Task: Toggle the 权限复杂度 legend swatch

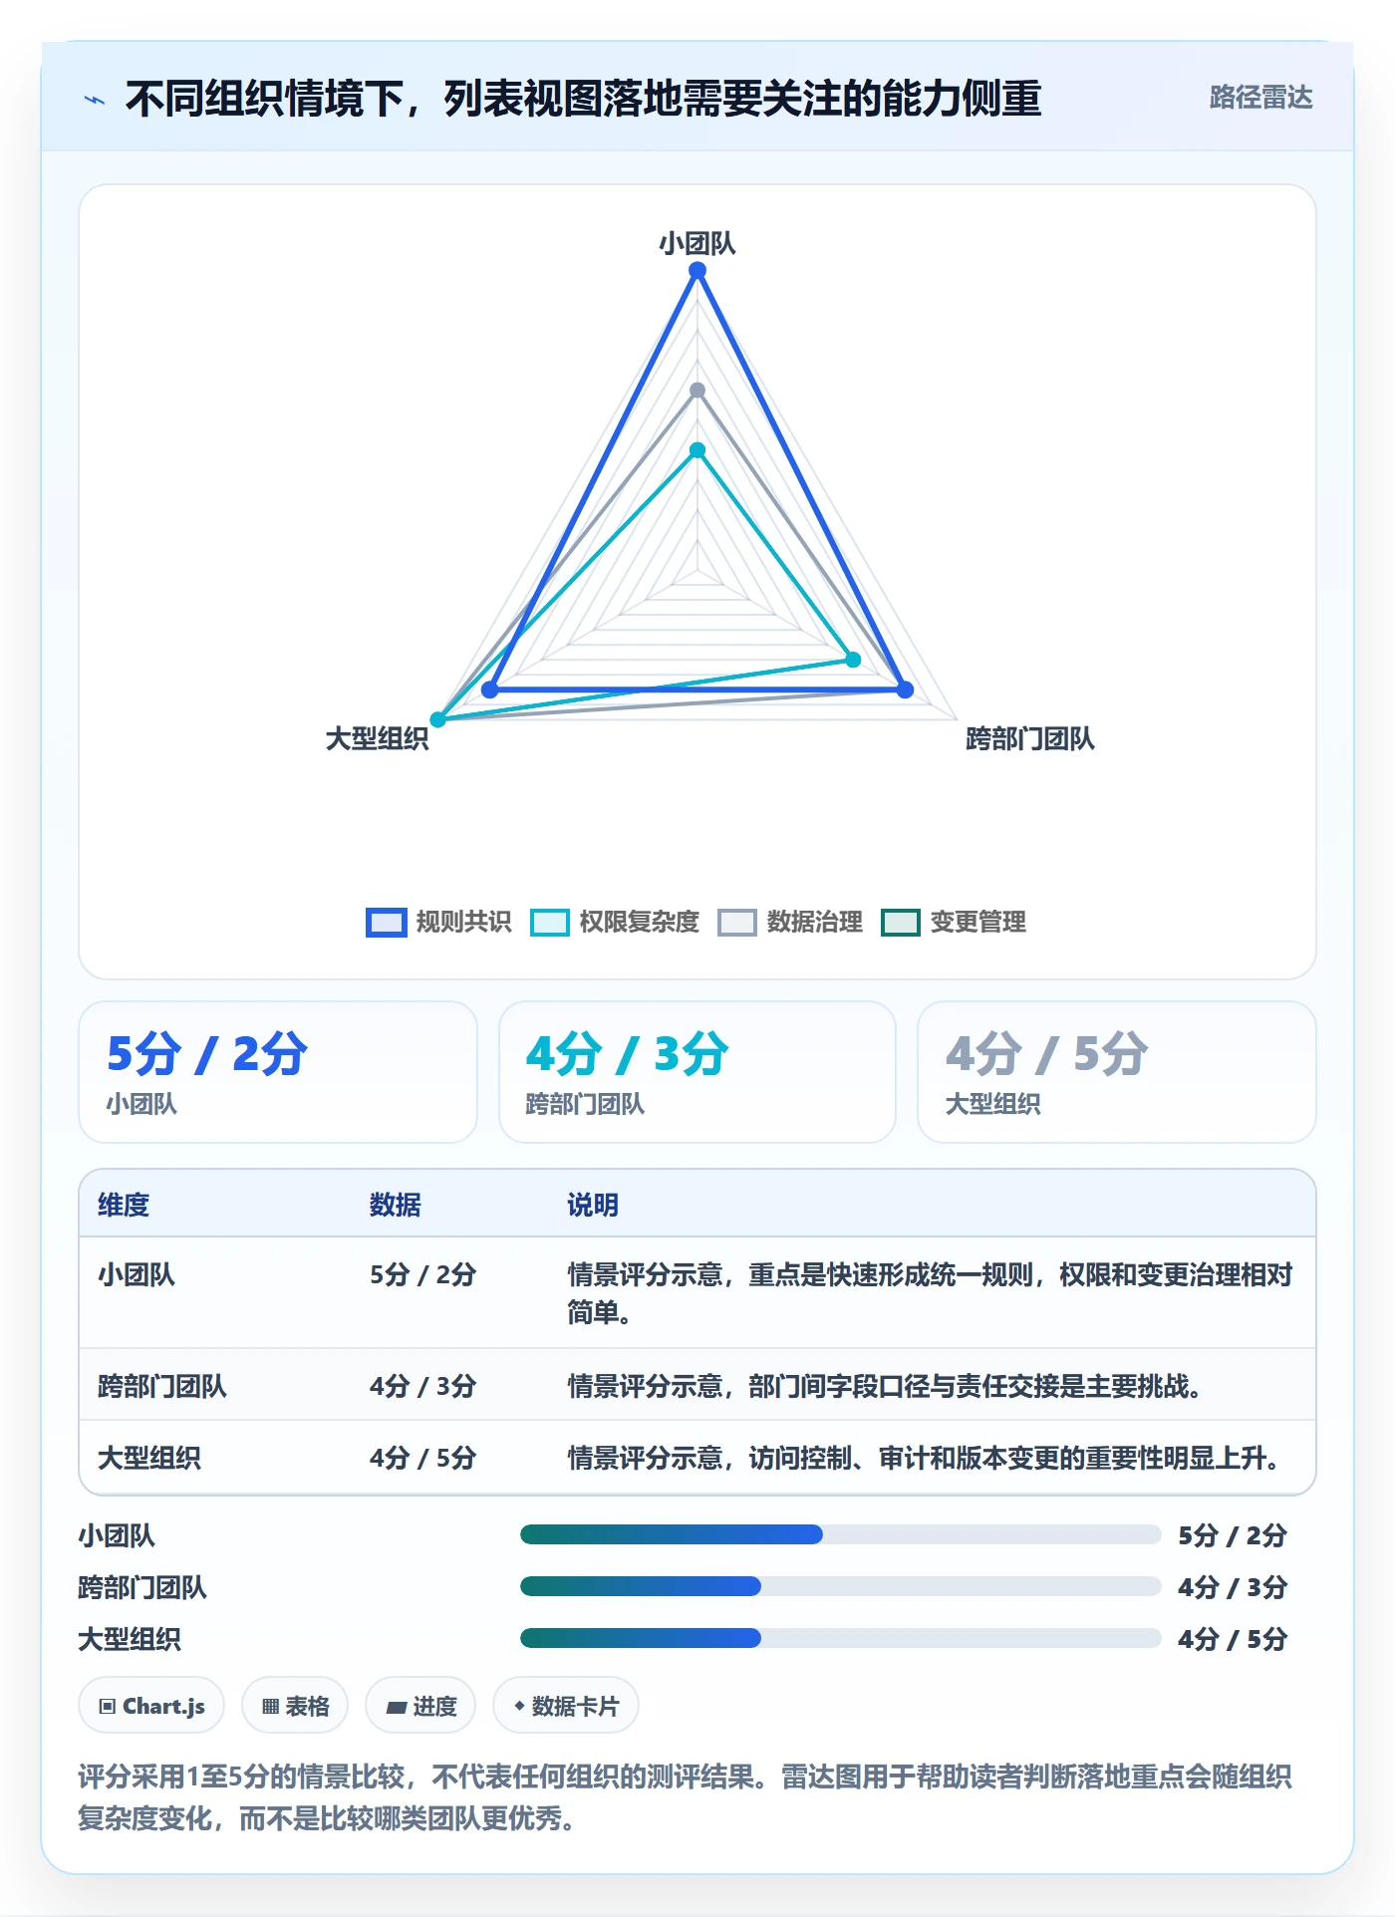Action: pos(549,923)
